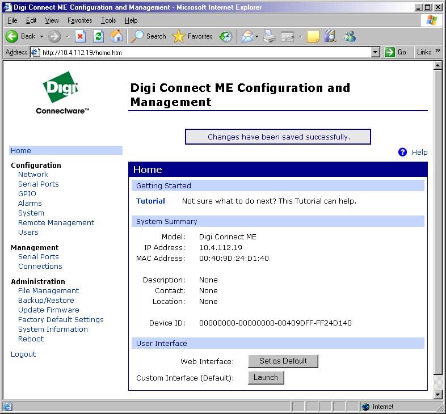Viewport: 446px width, 414px height.
Task: Open the Tools menu
Action: click(x=108, y=20)
